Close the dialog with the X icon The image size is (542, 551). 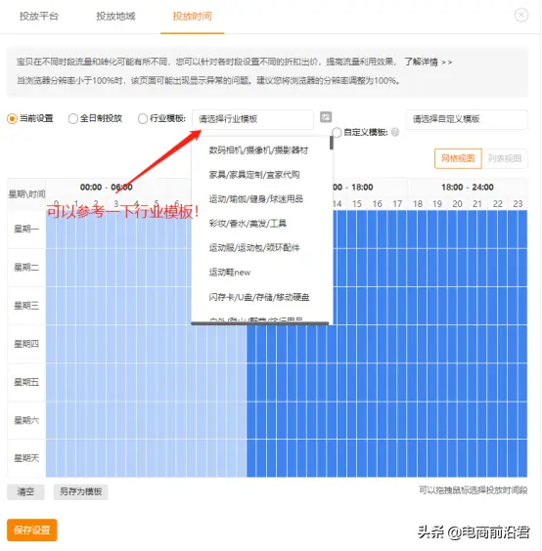coord(520,15)
